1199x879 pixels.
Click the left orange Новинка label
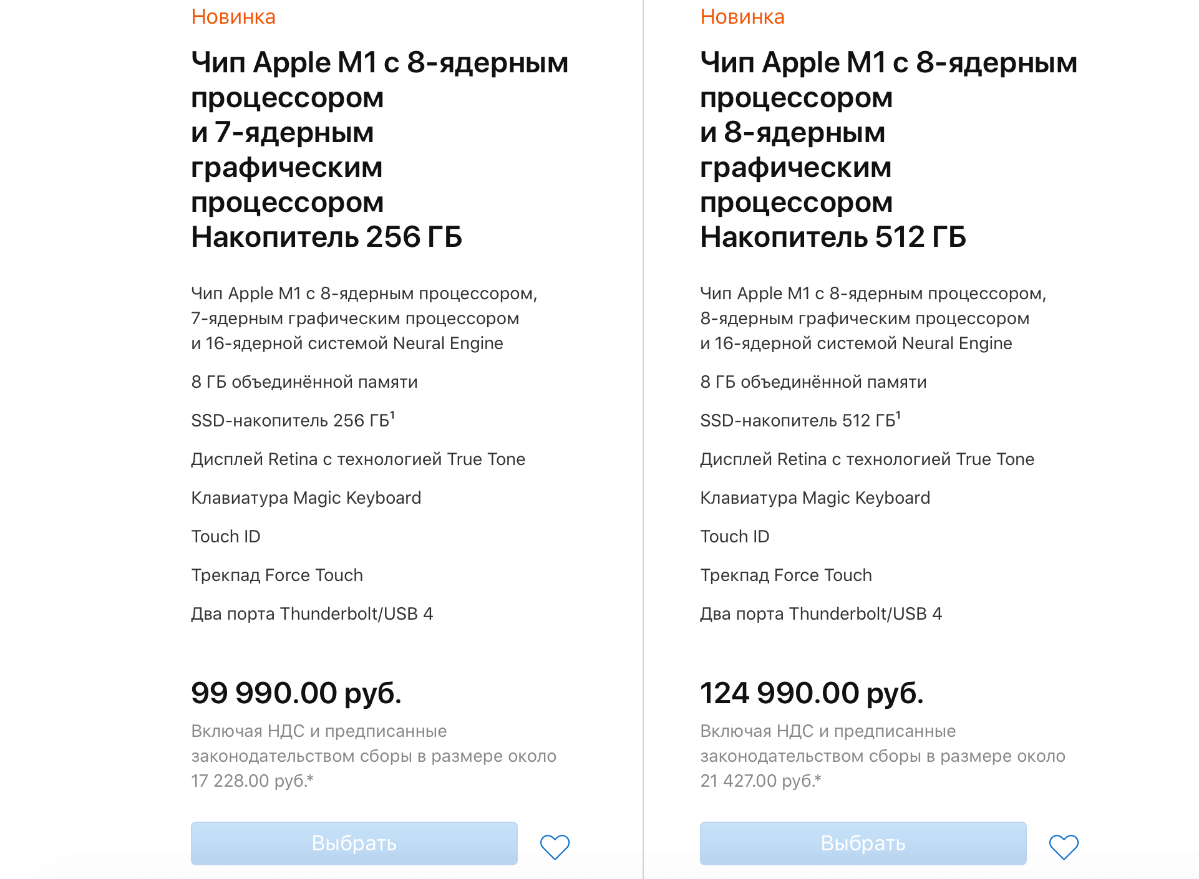click(233, 17)
